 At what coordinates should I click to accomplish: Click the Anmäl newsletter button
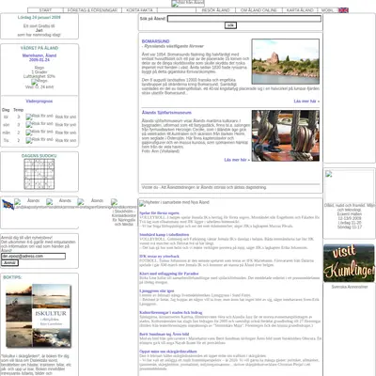(x=9, y=263)
